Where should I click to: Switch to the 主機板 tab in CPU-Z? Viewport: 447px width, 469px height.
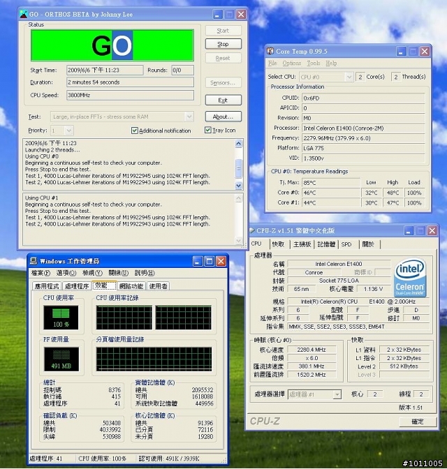tap(302, 244)
